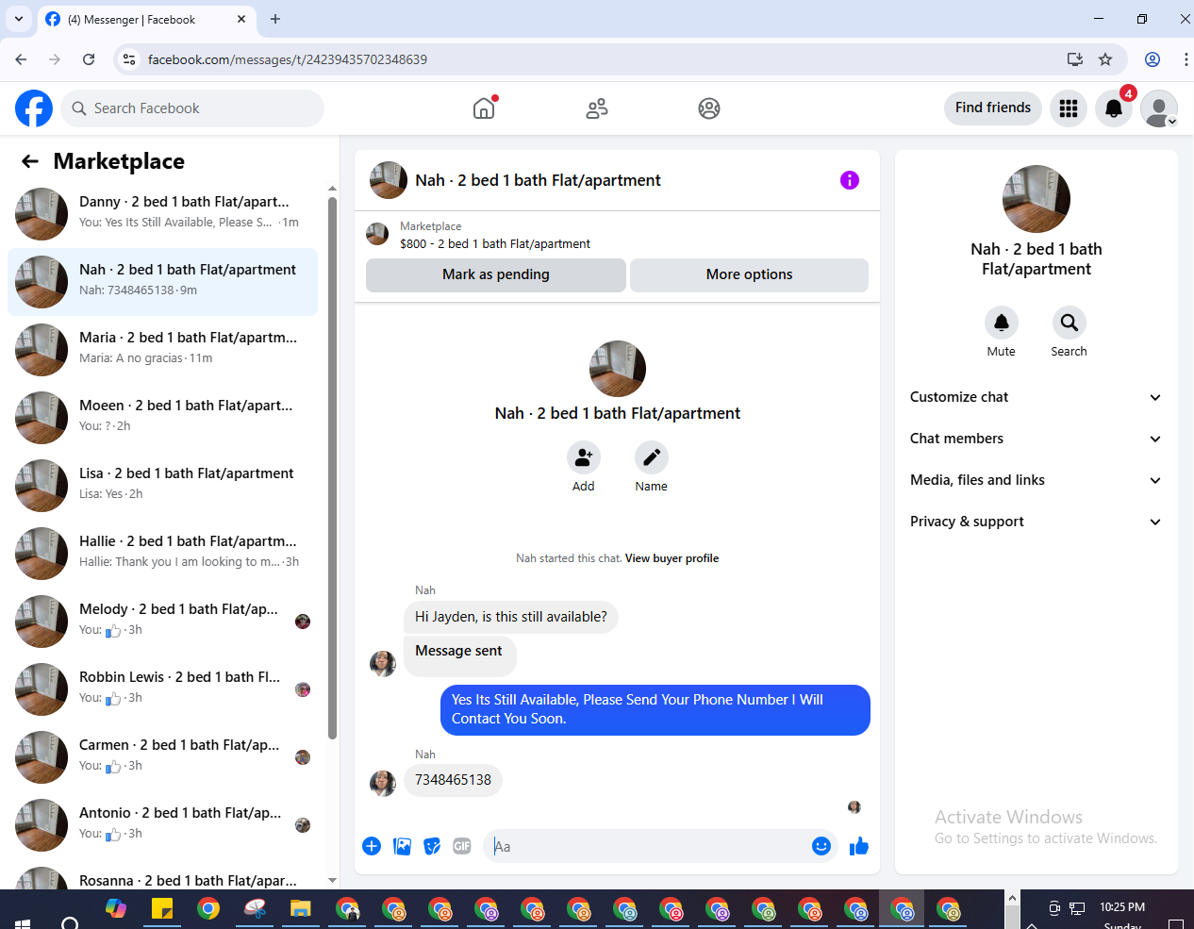Expand Chat members section
Screen dimensions: 1194x929
[x=1036, y=439]
